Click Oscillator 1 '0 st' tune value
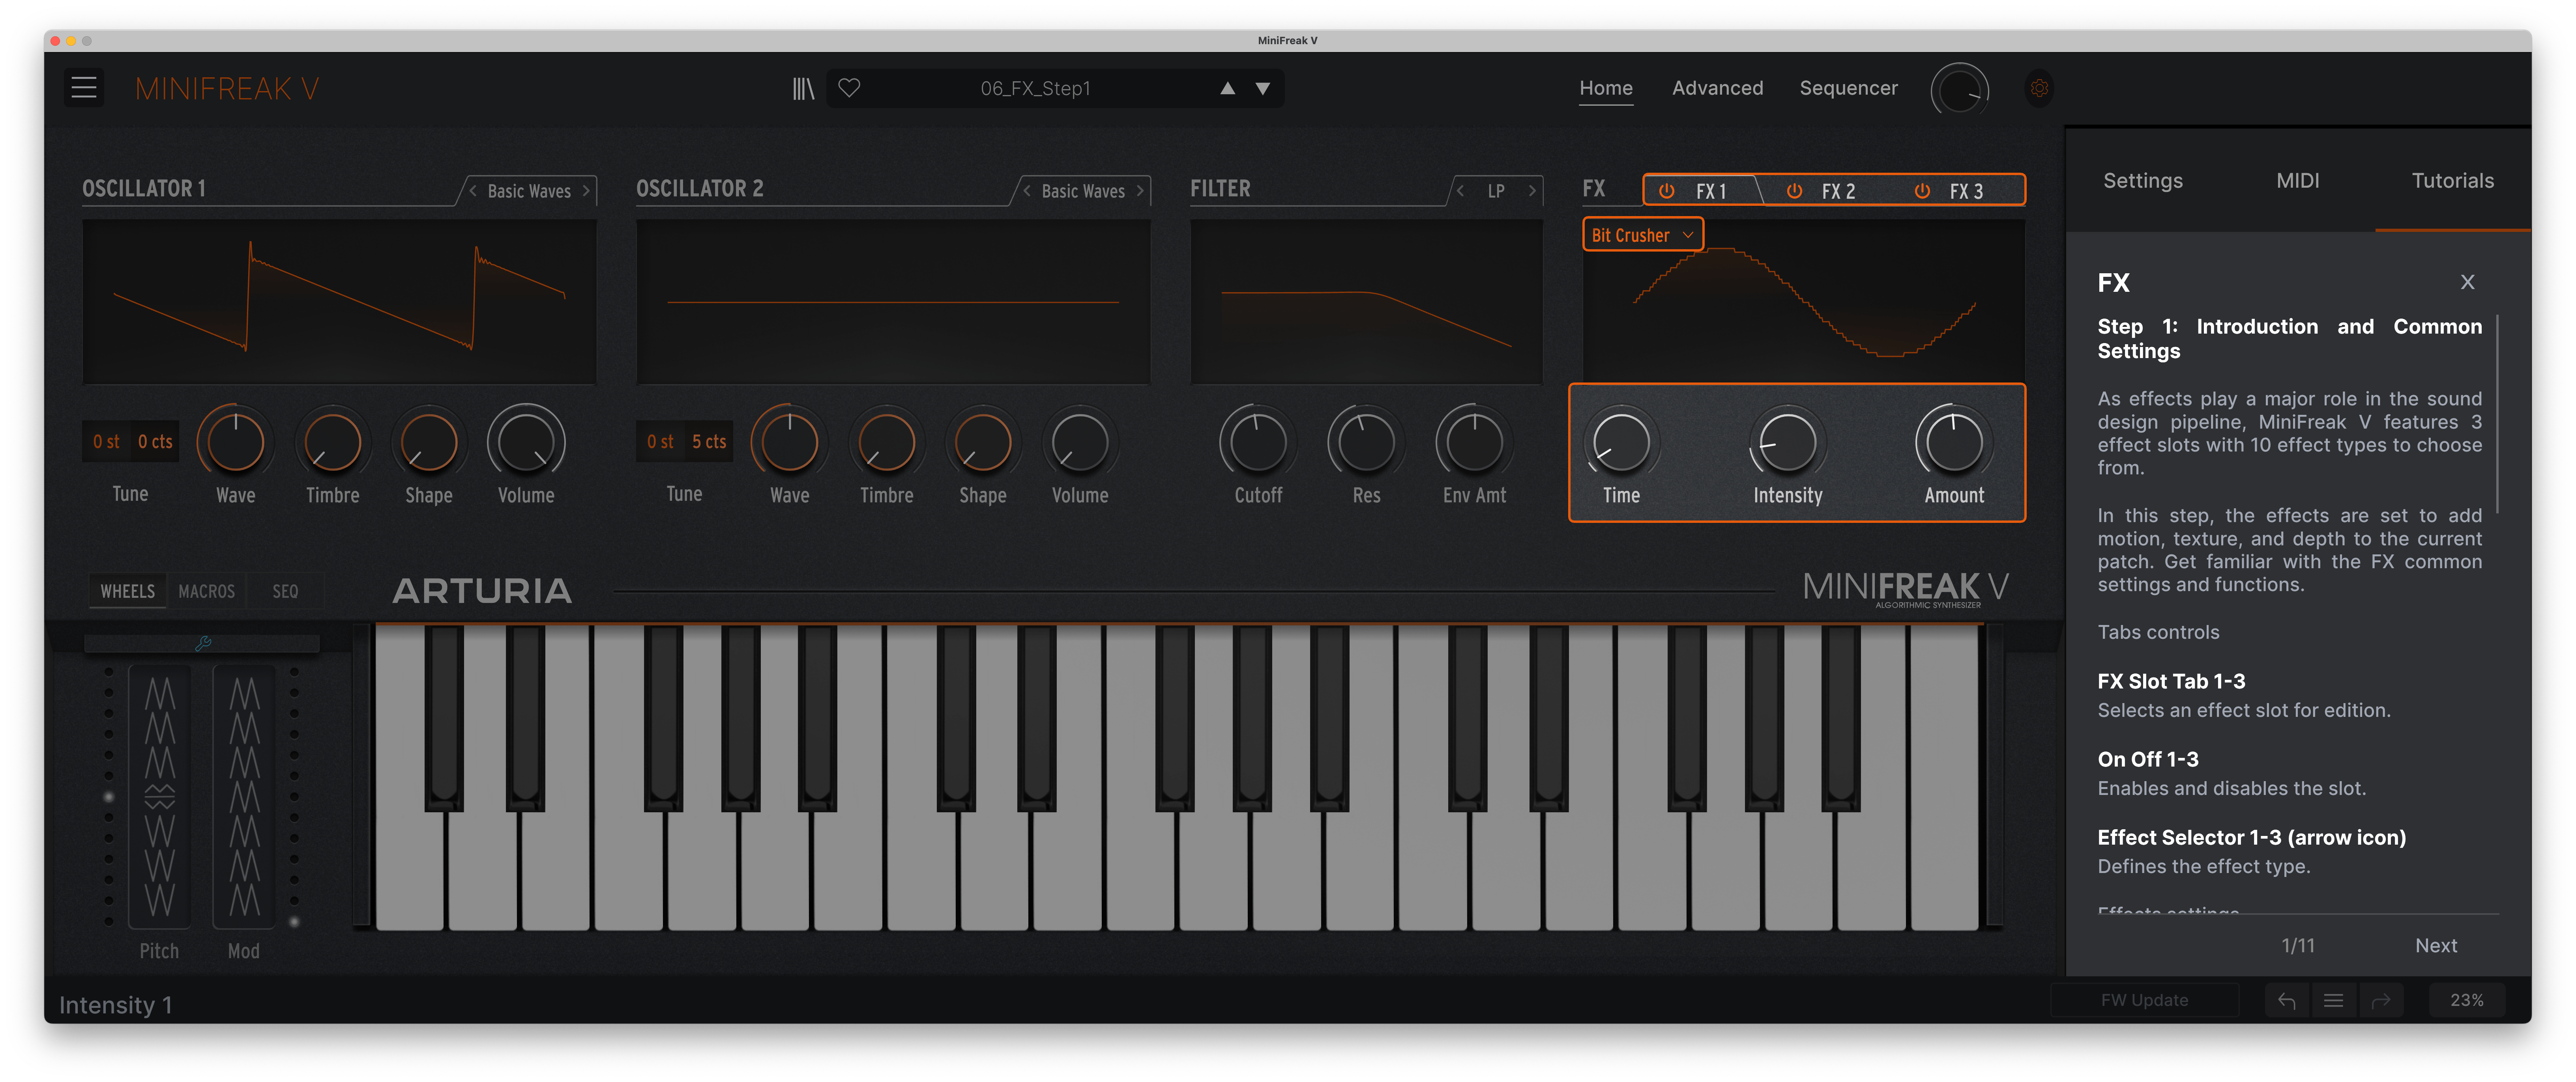Image resolution: width=2576 pixels, height=1082 pixels. coord(106,442)
